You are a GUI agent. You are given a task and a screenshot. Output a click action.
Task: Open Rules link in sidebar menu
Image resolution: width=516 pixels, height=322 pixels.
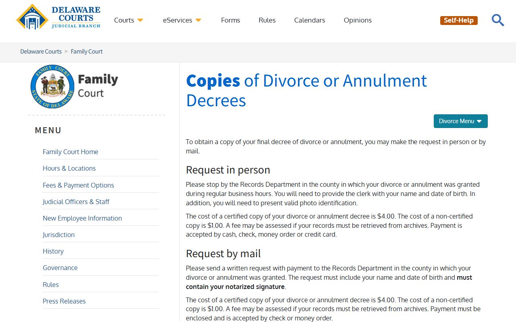point(51,285)
